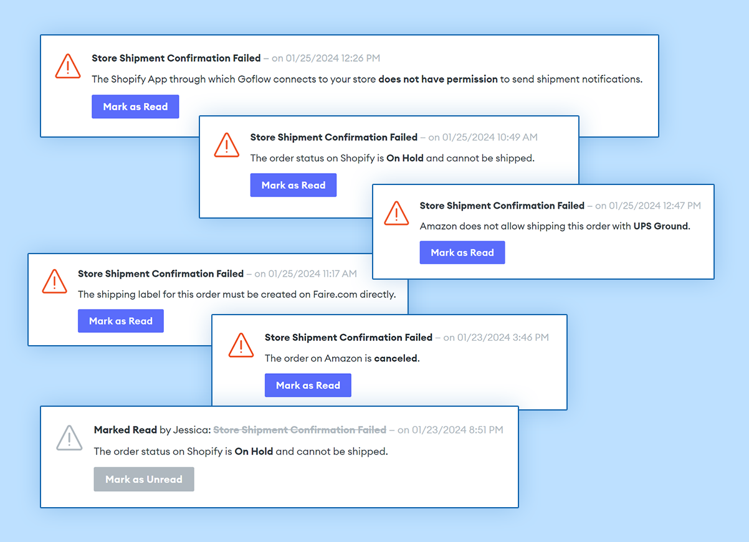Click the timestamp 01/23/2024 8:51 PM
The height and width of the screenshot is (542, 749).
[457, 430]
